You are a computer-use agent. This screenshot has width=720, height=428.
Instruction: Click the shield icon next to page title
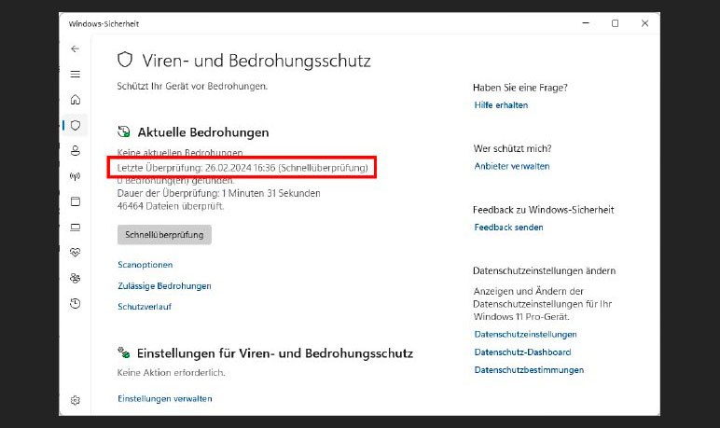coord(125,60)
